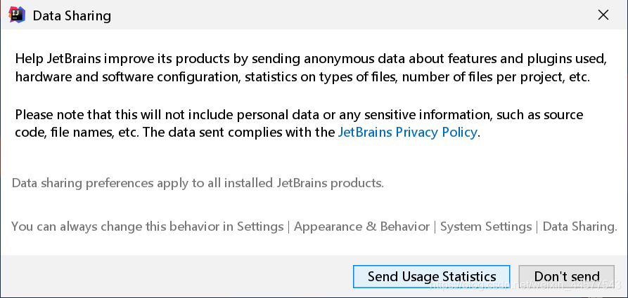
Task: Click the empty title bar area
Action: click(x=338, y=15)
